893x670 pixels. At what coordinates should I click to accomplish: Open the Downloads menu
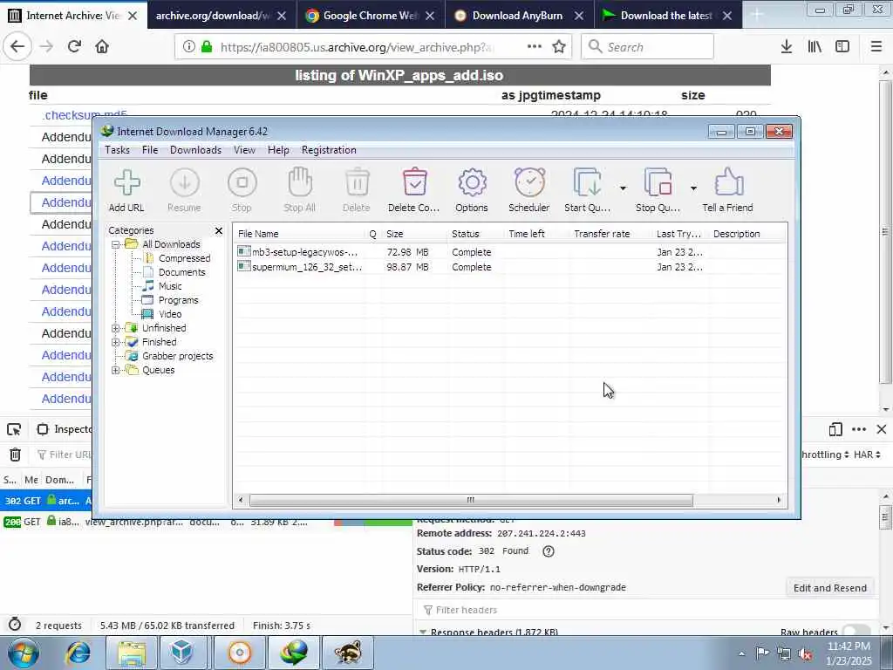(x=195, y=150)
